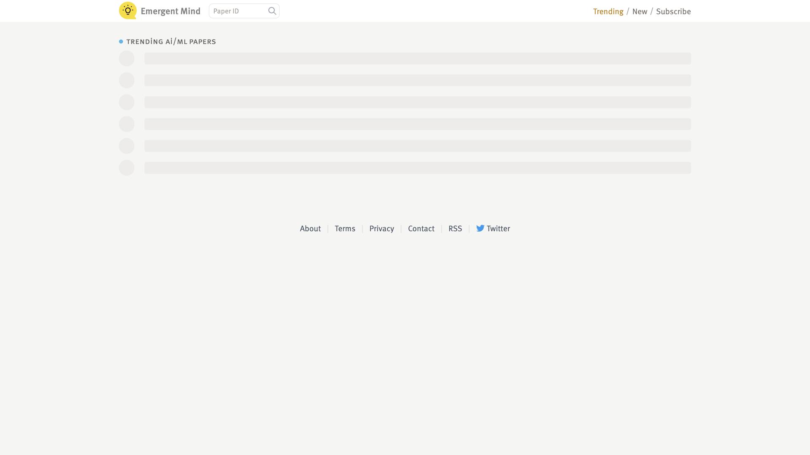Click the last loading placeholder paper row
This screenshot has height=455, width=810.
(x=417, y=168)
